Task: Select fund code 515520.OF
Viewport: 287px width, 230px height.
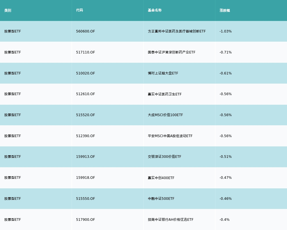Action: click(86, 115)
